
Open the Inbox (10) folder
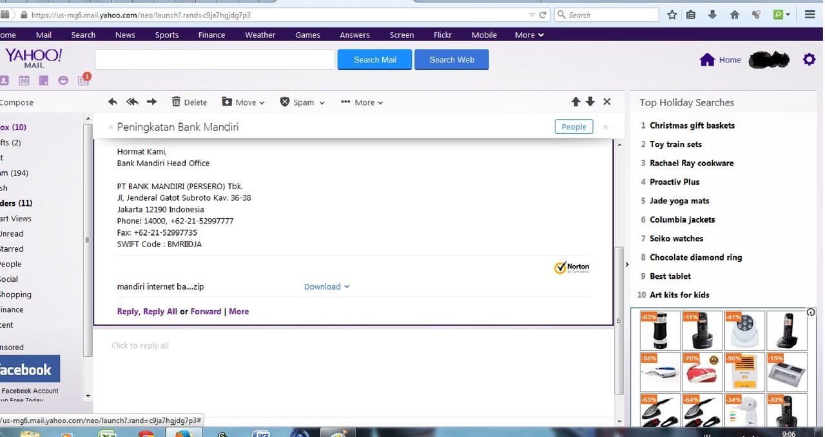(14, 127)
